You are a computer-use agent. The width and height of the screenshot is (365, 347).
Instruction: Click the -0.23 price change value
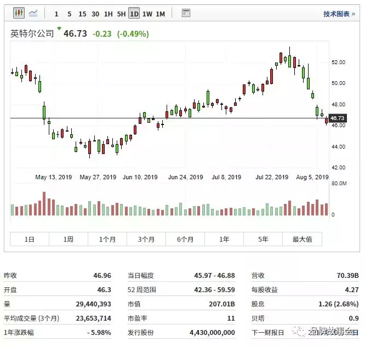coord(102,34)
